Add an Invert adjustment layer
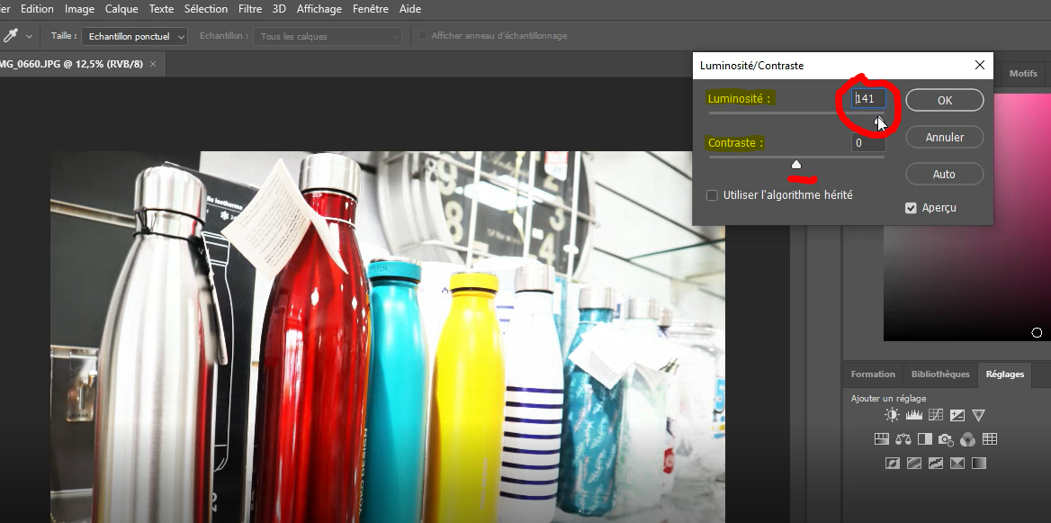 893,464
